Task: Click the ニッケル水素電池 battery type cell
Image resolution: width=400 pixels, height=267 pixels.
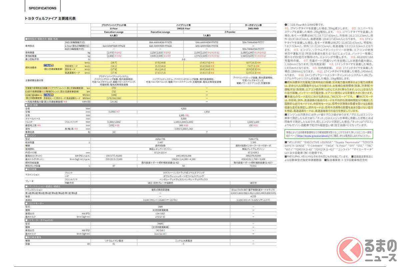Action: coord(184,241)
